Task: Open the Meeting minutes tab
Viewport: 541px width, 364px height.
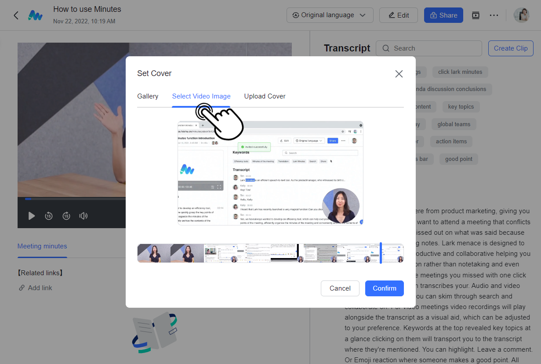Action: tap(42, 246)
